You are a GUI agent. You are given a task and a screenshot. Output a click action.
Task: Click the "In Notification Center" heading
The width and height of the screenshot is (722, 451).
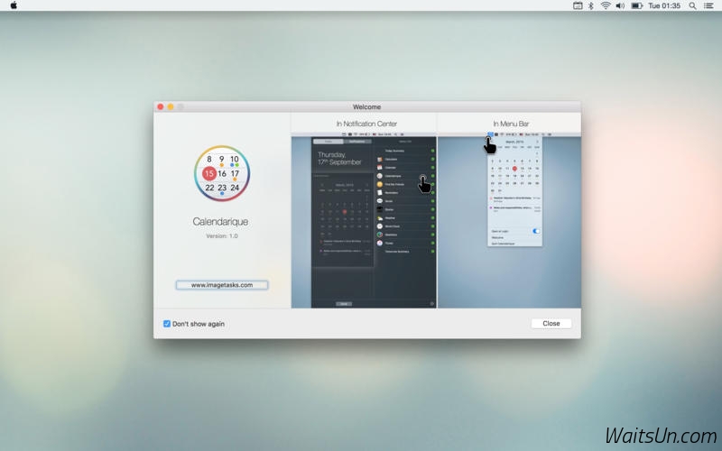[x=366, y=124]
